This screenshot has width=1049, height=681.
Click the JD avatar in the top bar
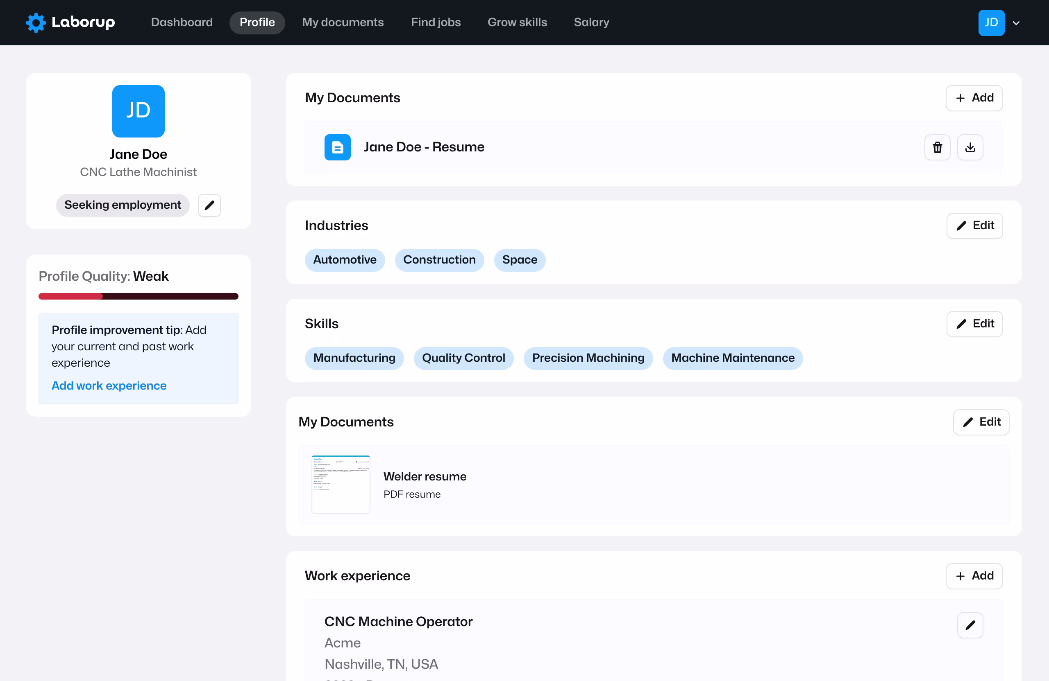(991, 23)
